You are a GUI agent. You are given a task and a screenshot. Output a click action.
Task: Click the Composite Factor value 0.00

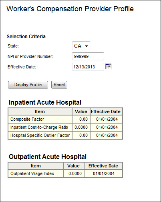[83, 119]
